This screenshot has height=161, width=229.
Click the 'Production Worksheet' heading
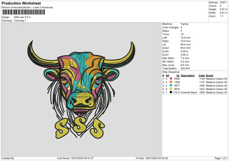point(21,3)
